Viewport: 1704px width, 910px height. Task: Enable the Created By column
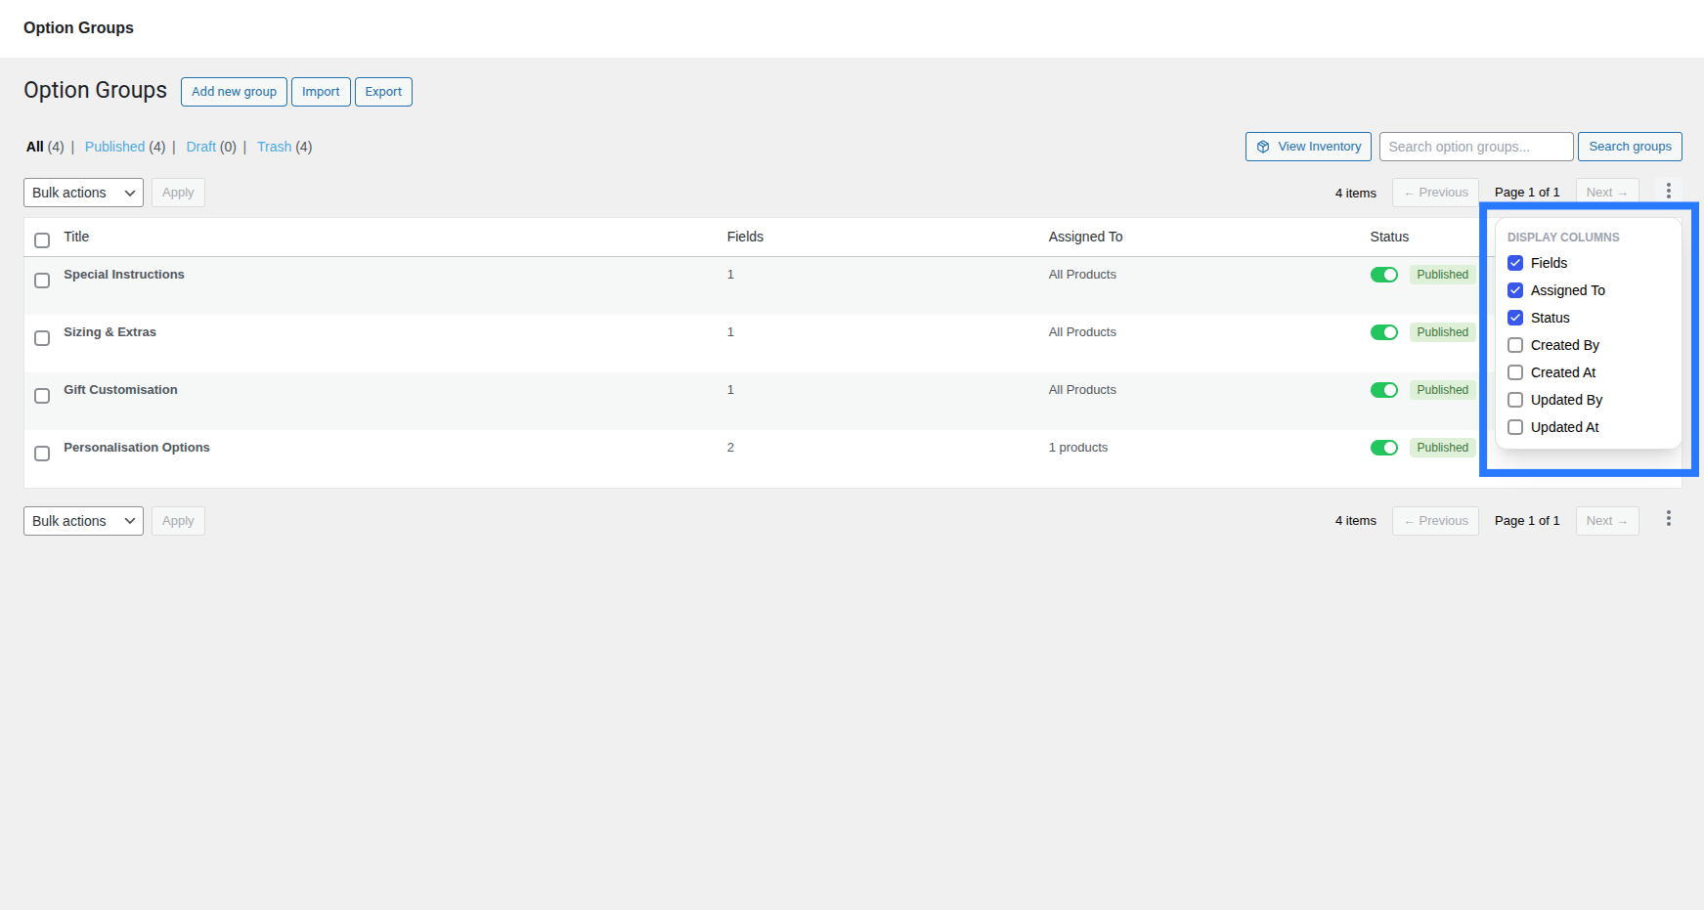1515,345
